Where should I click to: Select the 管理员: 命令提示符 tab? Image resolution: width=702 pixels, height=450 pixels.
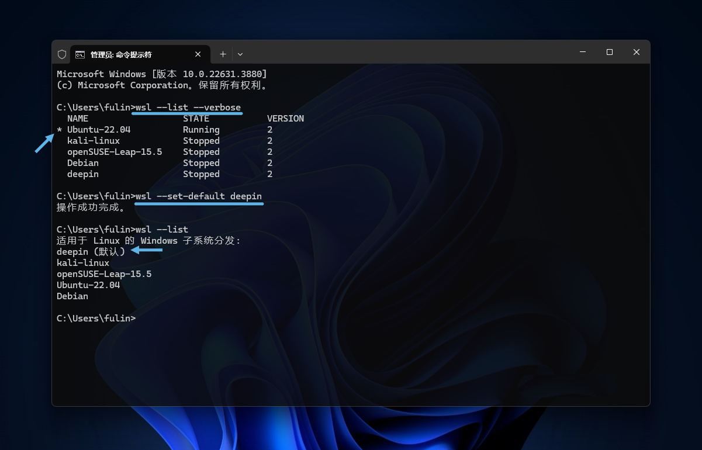point(140,54)
